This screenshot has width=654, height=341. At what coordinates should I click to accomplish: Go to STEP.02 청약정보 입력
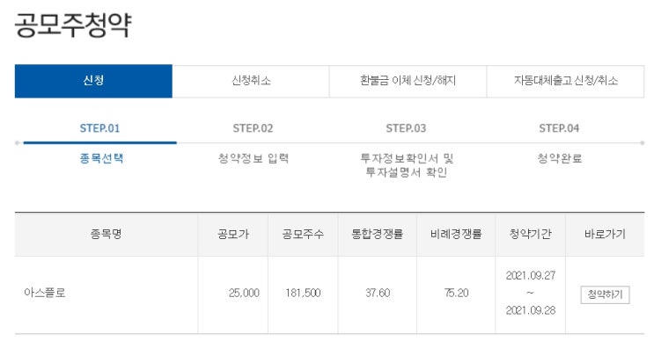click(x=254, y=142)
